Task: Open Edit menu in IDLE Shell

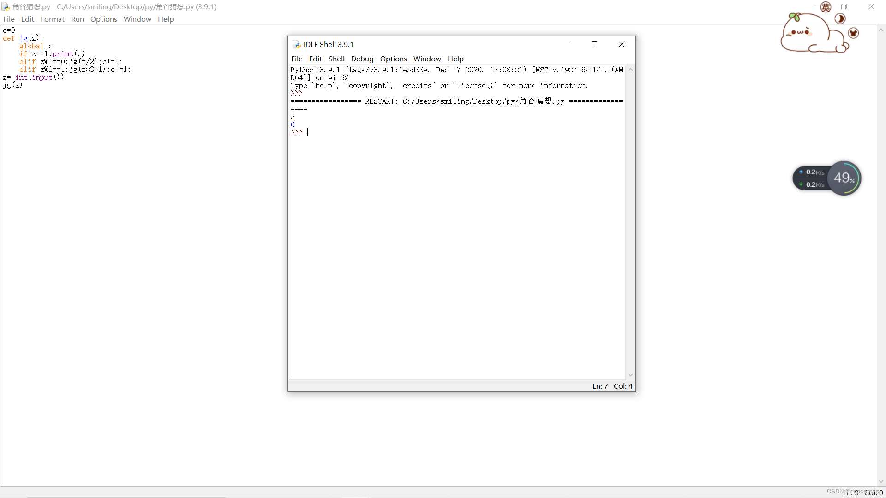Action: [316, 59]
